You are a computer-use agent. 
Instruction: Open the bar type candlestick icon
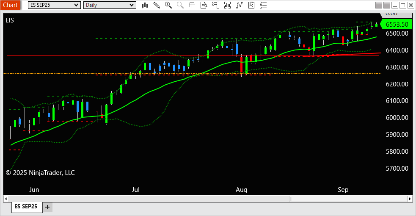145,5
